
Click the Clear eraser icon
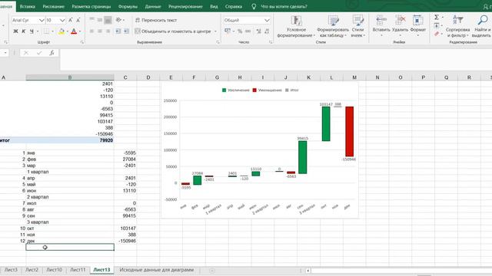pyautogui.click(x=437, y=34)
